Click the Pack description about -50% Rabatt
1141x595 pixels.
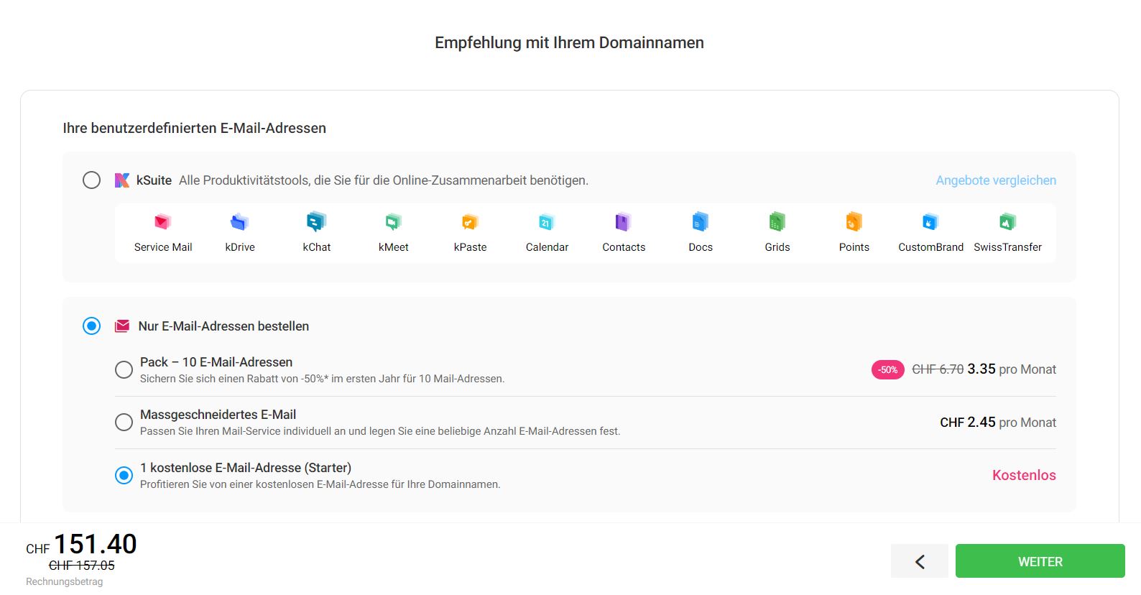(x=322, y=379)
